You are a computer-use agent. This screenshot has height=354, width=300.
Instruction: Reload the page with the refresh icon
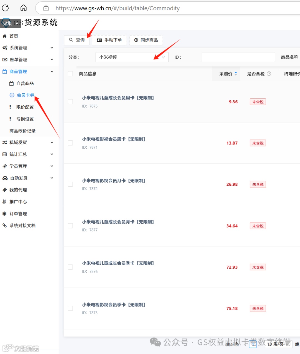pos(5,8)
